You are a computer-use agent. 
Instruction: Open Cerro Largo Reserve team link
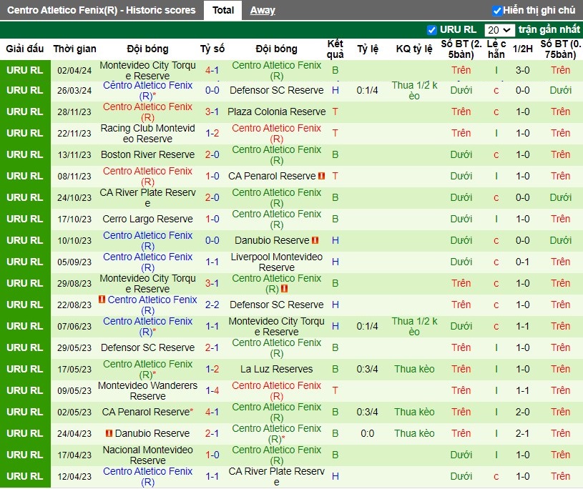coord(147,219)
